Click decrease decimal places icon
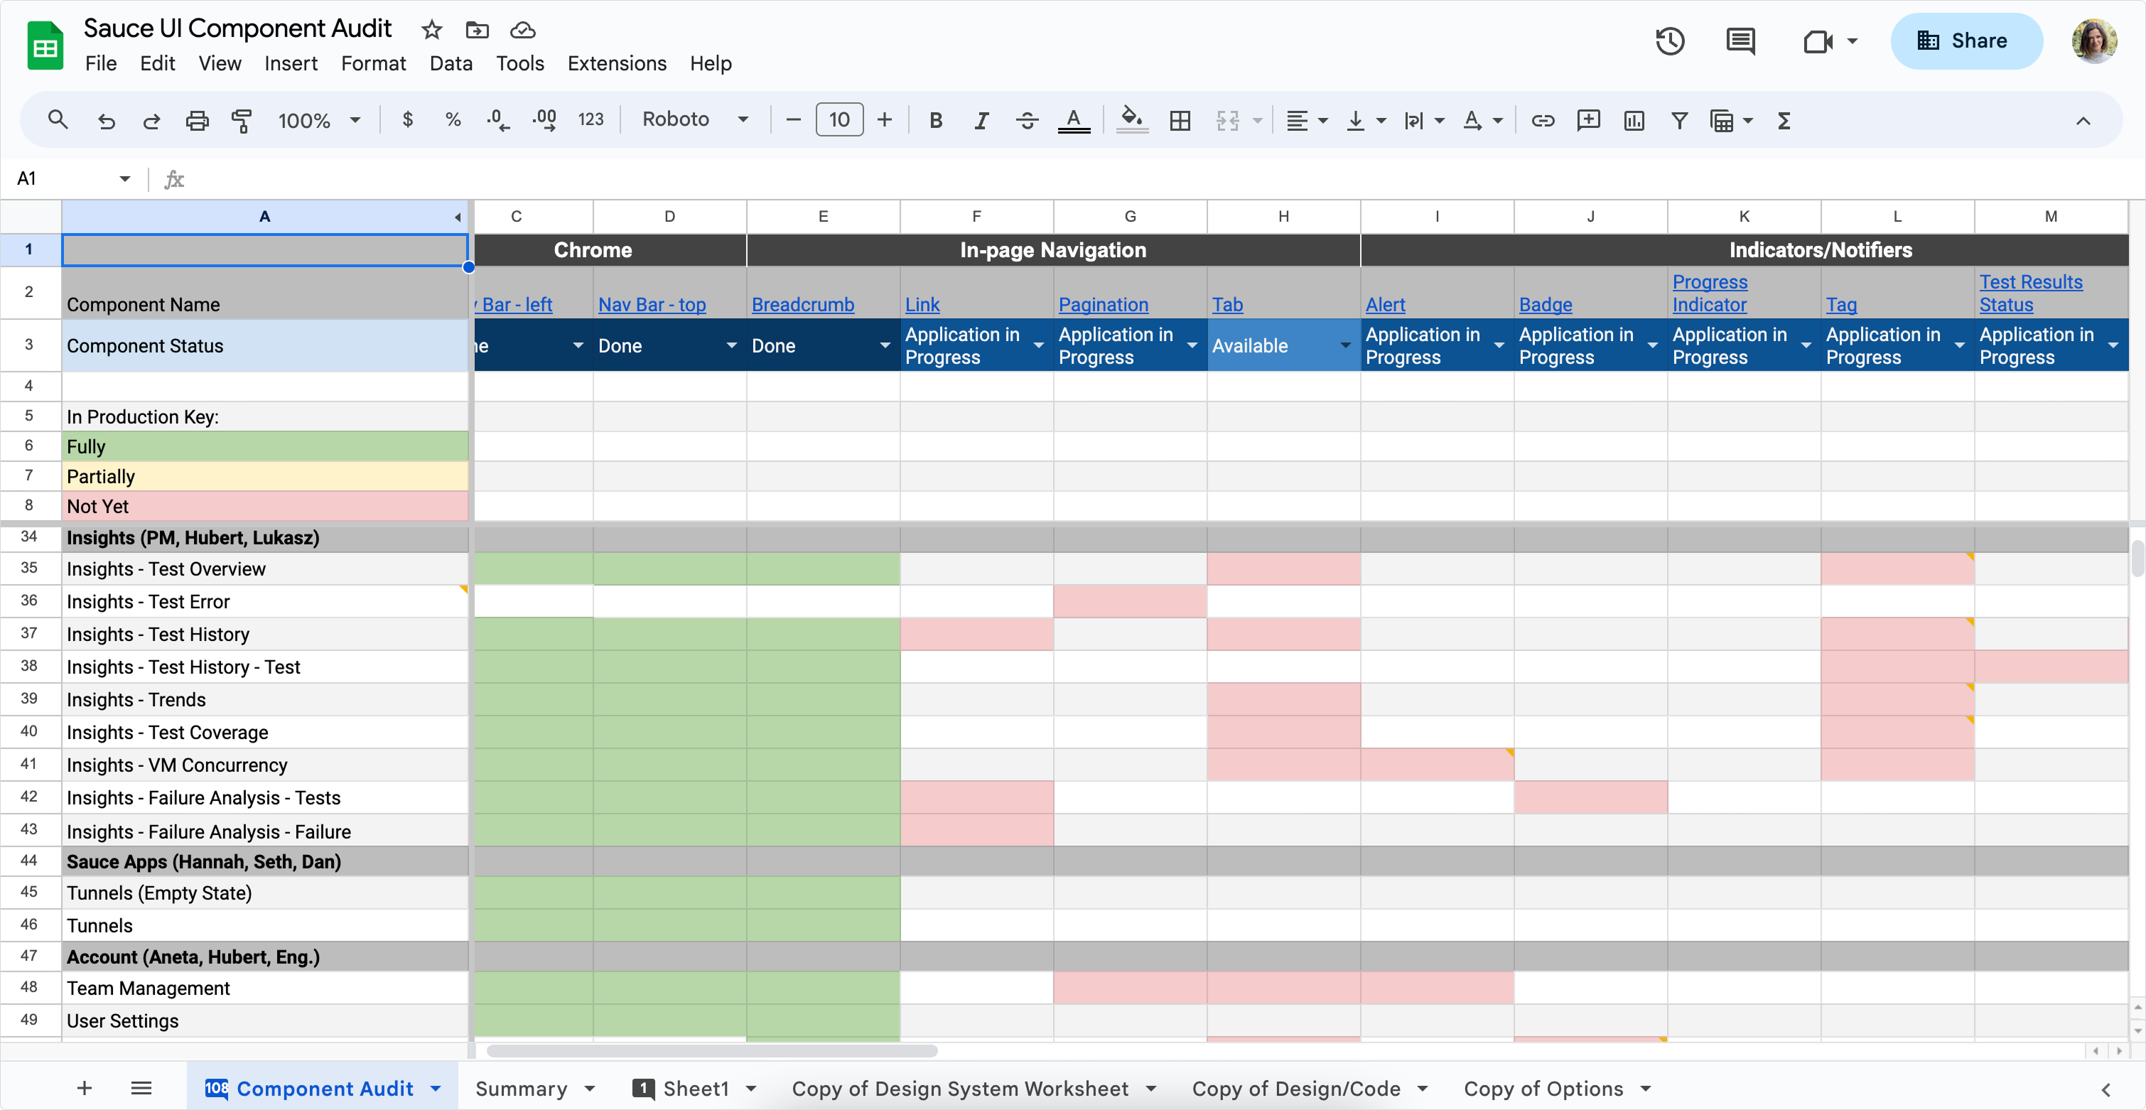The width and height of the screenshot is (2146, 1110). tap(497, 120)
